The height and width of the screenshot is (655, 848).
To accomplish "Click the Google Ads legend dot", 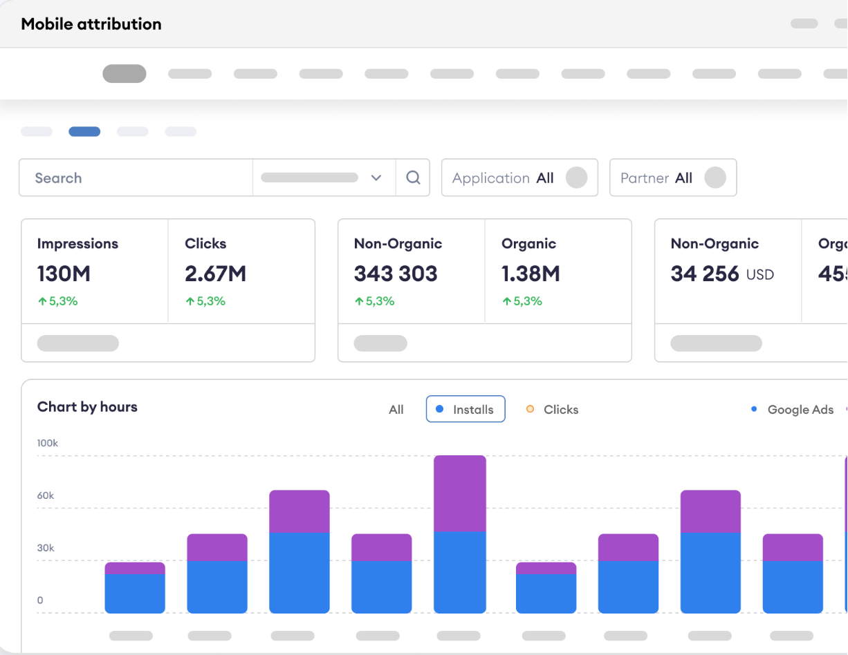I will tap(753, 409).
